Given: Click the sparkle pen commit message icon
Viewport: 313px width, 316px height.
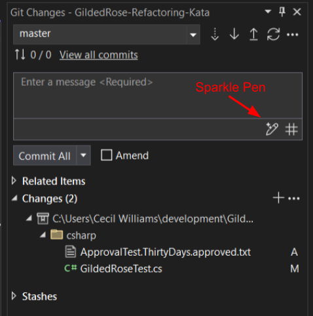Looking at the screenshot, I should 272,129.
